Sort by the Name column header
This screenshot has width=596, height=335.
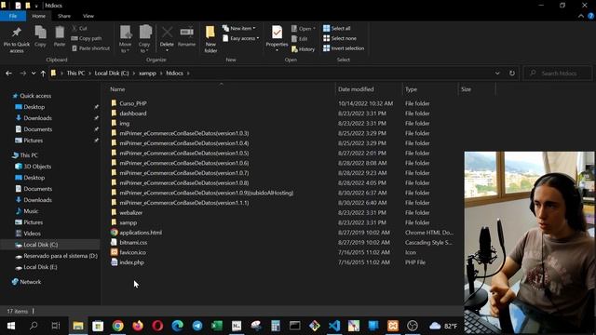[x=117, y=89]
